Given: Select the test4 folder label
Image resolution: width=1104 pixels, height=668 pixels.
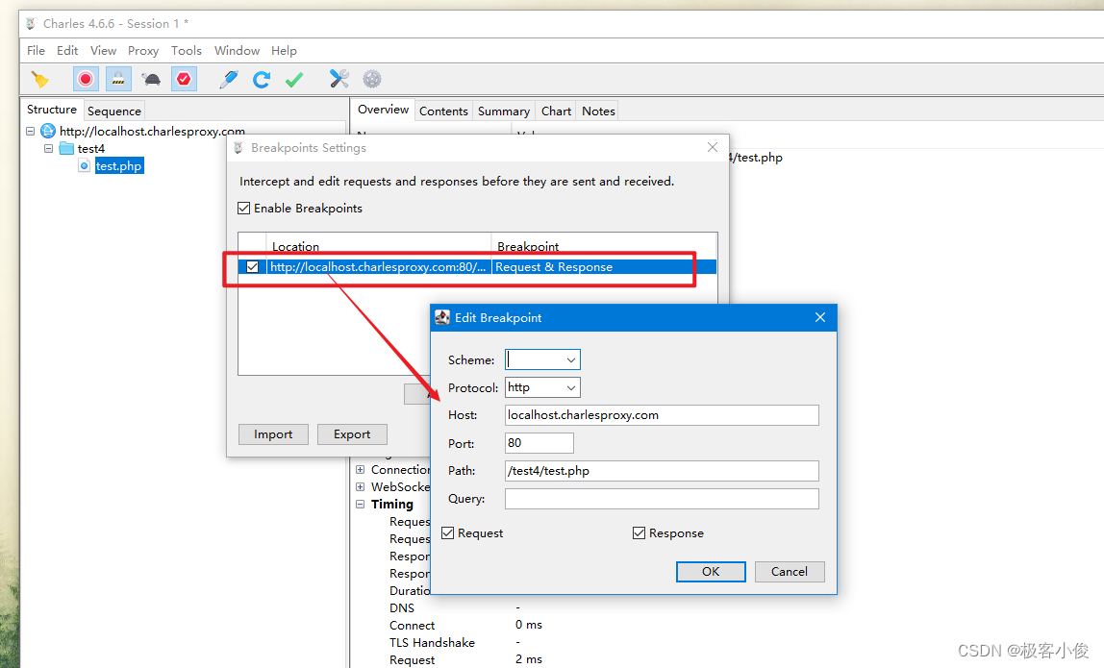Looking at the screenshot, I should [x=90, y=149].
